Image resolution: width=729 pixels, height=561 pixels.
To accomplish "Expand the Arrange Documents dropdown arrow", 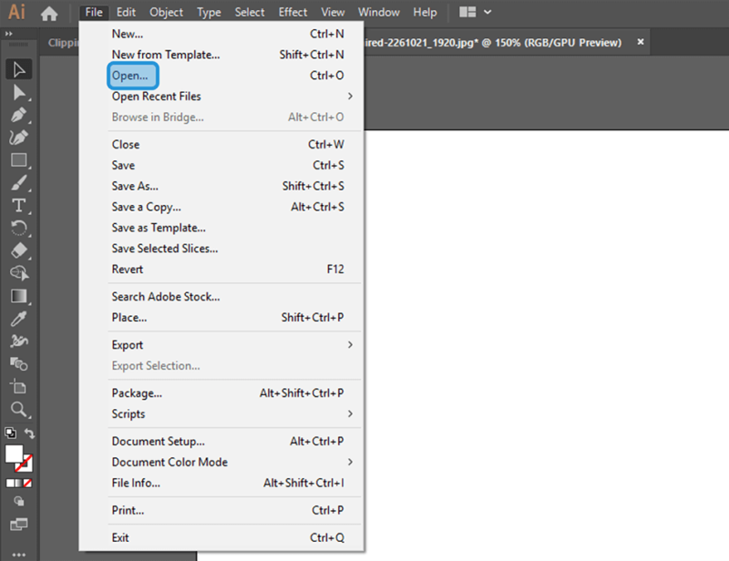I will [488, 12].
